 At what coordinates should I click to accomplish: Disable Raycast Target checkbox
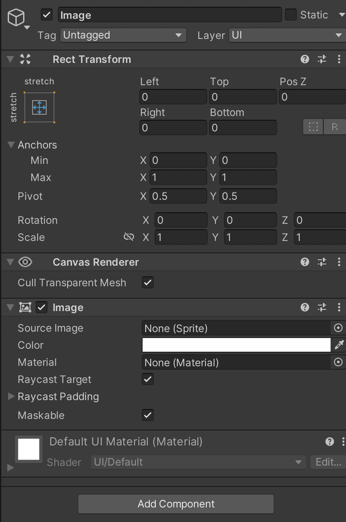148,379
